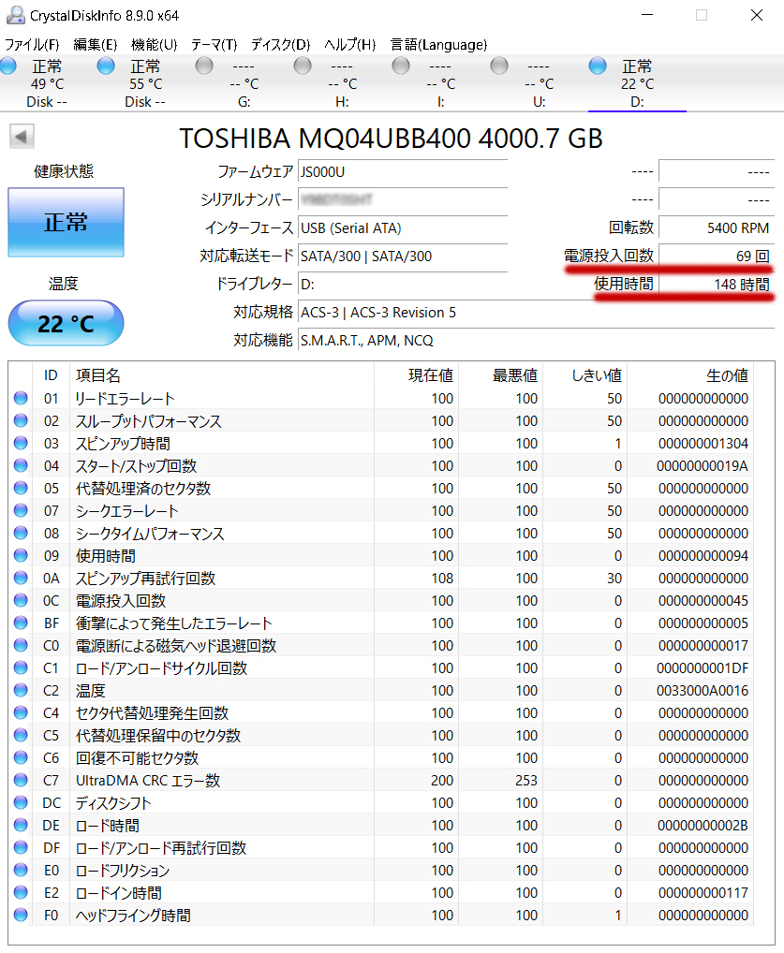Open the ファイル(F) menu
This screenshot has height=953, width=784.
point(32,45)
